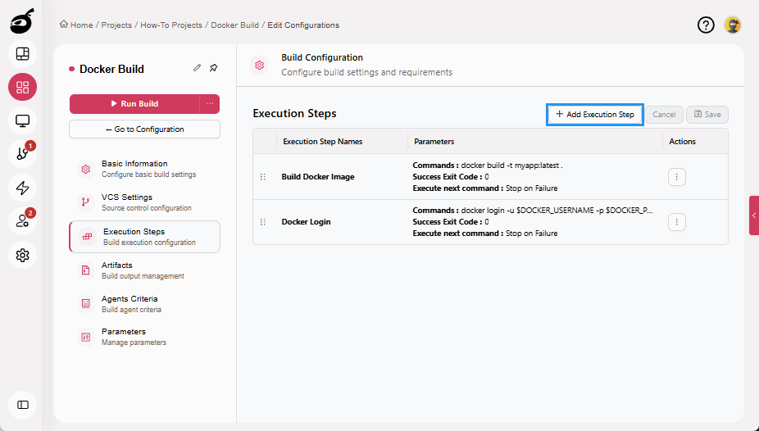Open the projects grid icon in sidebar
Image resolution: width=759 pixels, height=431 pixels.
click(x=22, y=87)
